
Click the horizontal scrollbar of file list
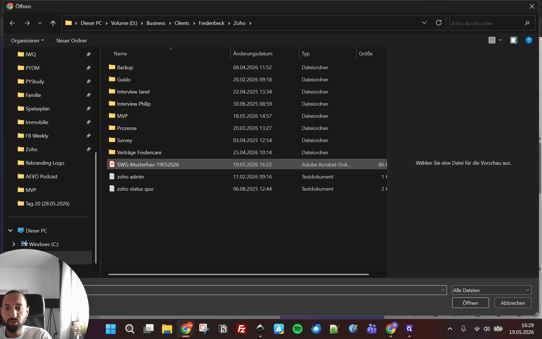[x=239, y=274]
